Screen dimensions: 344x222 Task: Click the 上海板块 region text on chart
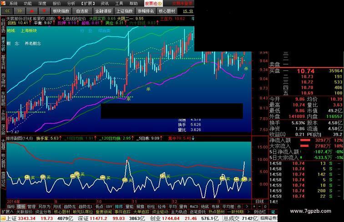pos(29,31)
